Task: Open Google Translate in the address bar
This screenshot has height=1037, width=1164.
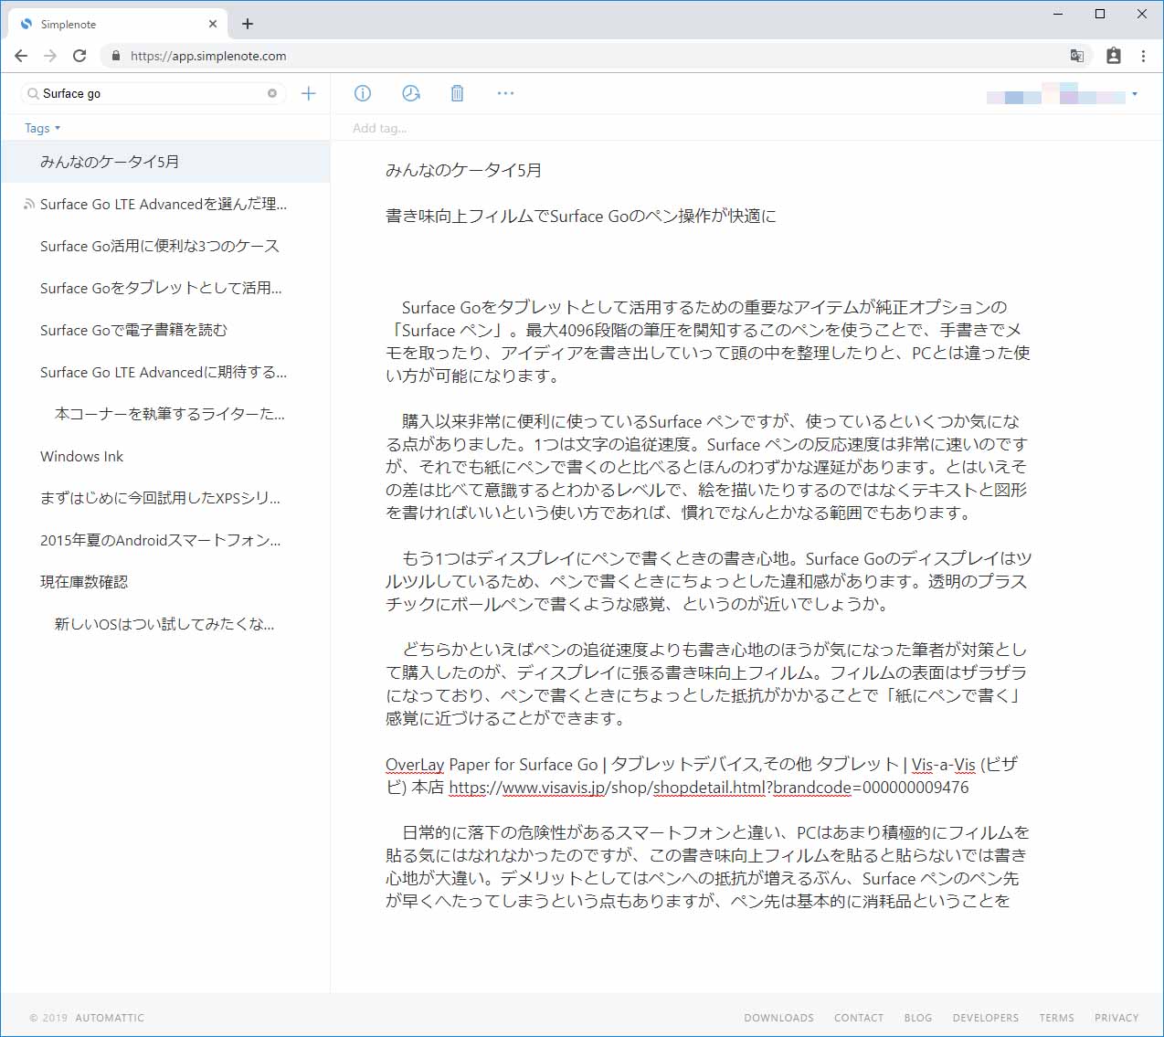Action: click(x=1076, y=56)
